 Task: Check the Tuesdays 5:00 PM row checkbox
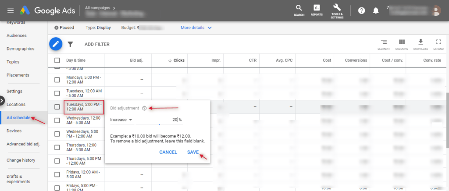click(x=57, y=106)
